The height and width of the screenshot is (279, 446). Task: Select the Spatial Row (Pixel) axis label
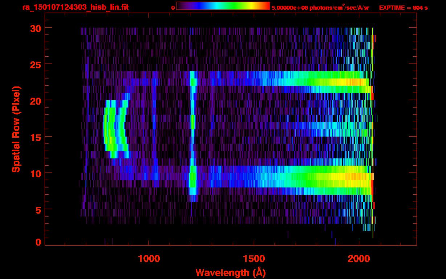16,129
